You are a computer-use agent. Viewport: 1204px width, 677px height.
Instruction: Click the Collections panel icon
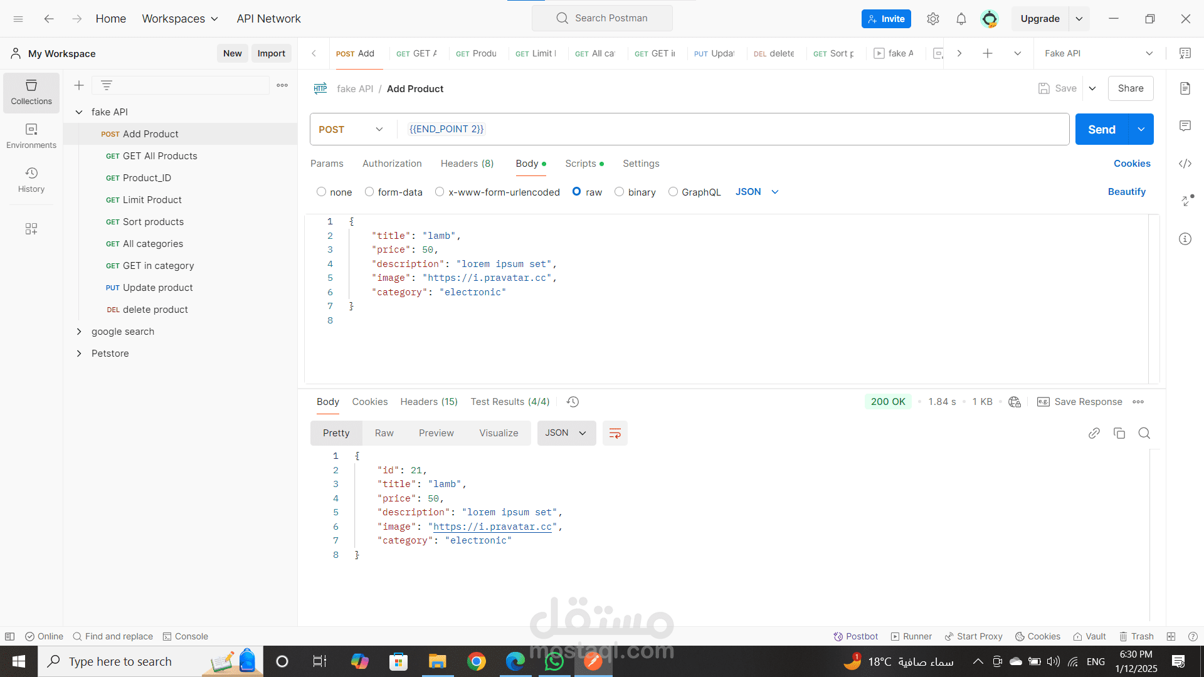pyautogui.click(x=31, y=93)
